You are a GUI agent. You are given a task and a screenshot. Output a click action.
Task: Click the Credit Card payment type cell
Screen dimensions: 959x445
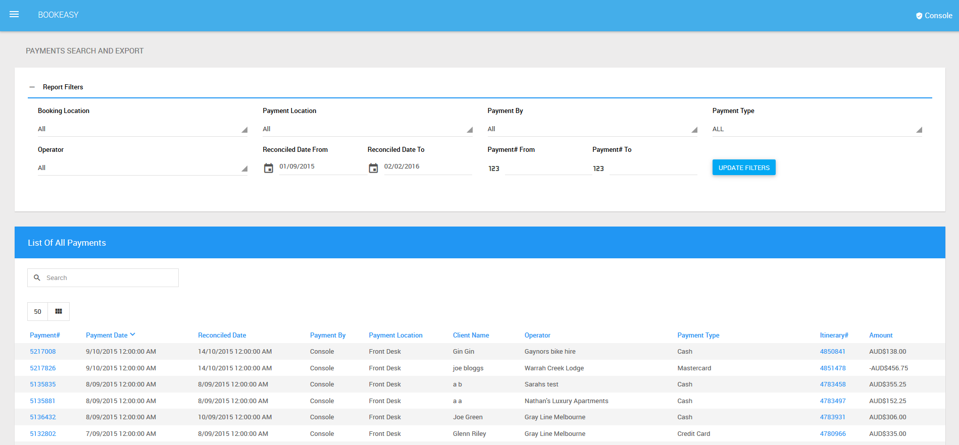694,434
